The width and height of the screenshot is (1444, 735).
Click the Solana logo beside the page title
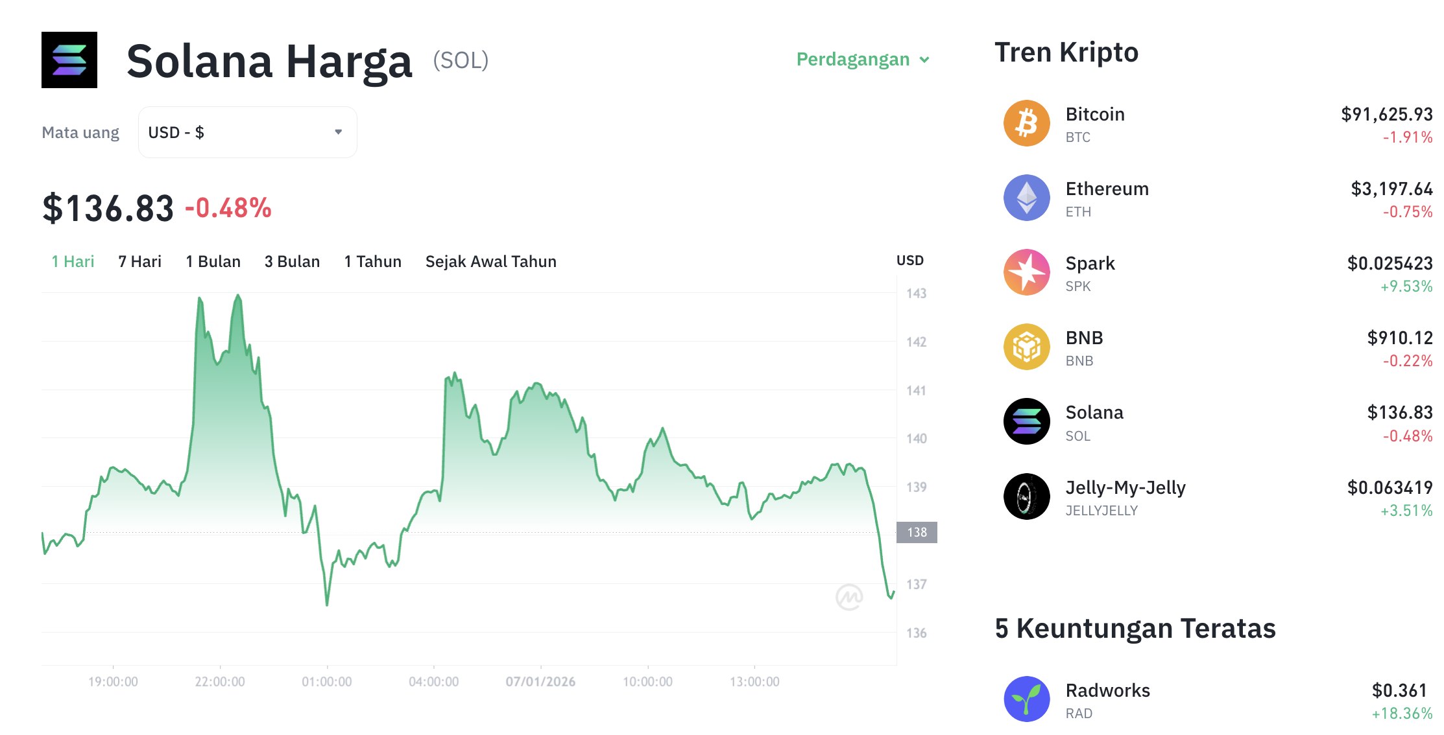pos(69,60)
